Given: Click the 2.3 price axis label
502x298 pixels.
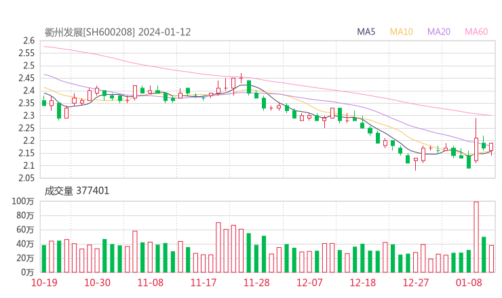Looking at the screenshot, I should pos(28,115).
